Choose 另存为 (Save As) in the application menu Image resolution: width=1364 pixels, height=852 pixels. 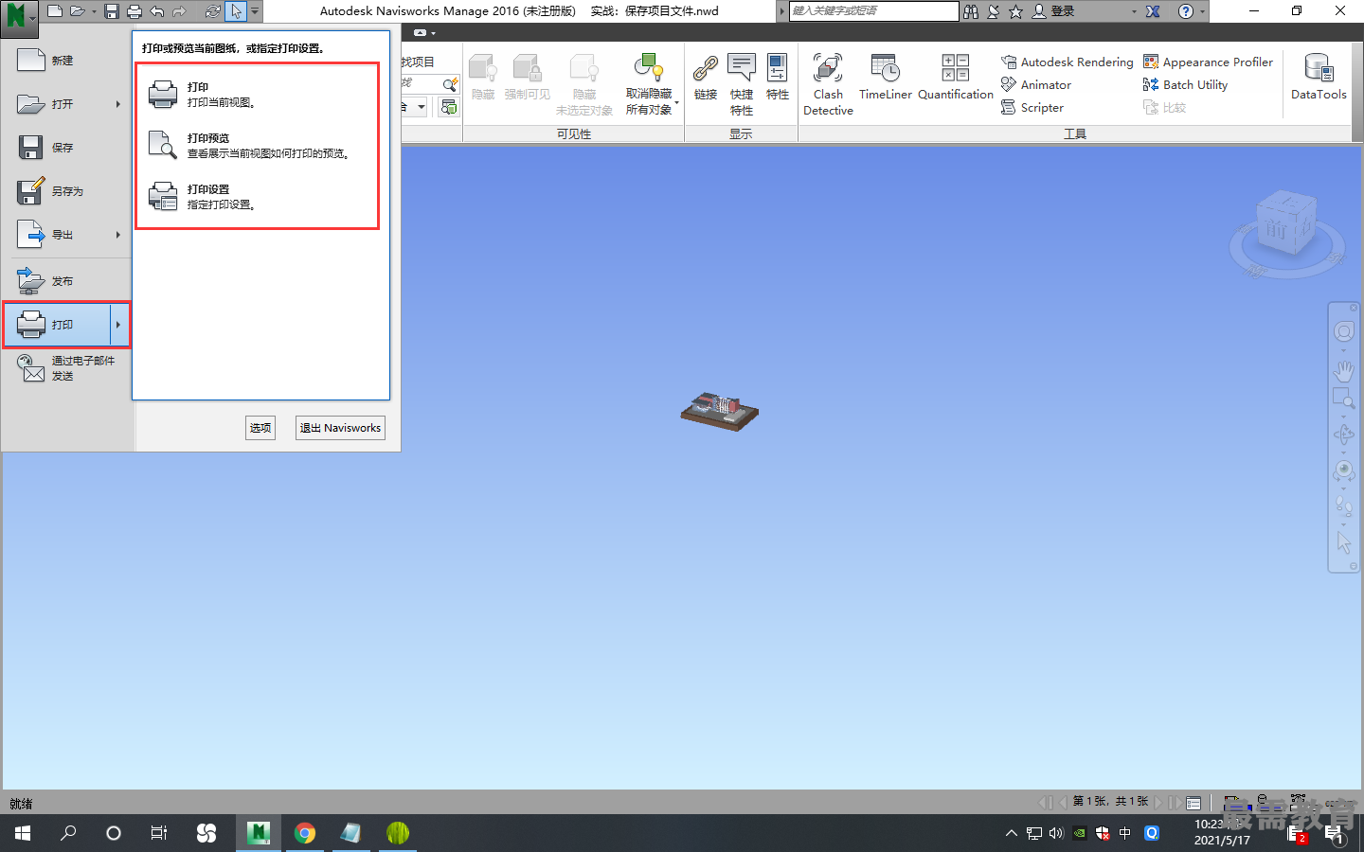coord(66,191)
